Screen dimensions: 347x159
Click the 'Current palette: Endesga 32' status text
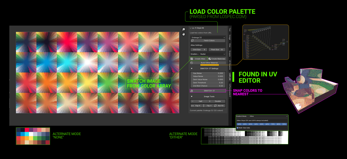click(x=206, y=110)
